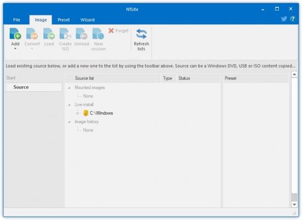Collapse the Live install group
This screenshot has width=302, height=220.
click(69, 105)
